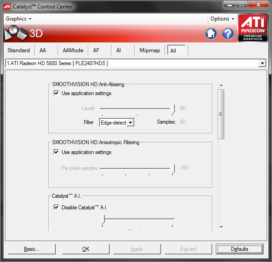Switch to the Mipmap tab
Image resolution: width=272 pixels, height=262 pixels.
(x=150, y=50)
